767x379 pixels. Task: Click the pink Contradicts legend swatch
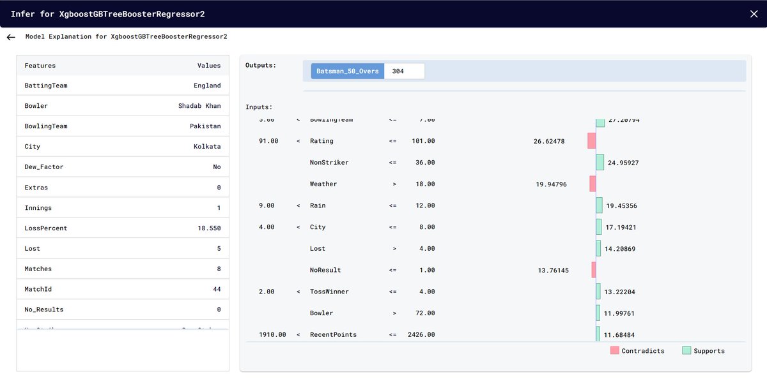[616, 350]
